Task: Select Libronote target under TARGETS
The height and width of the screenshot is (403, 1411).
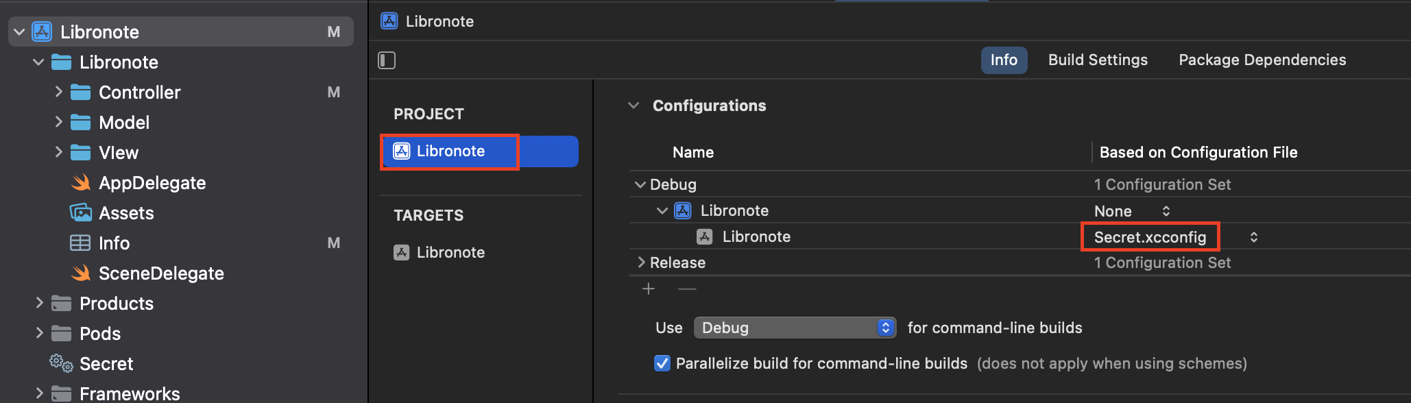Action: (x=450, y=253)
